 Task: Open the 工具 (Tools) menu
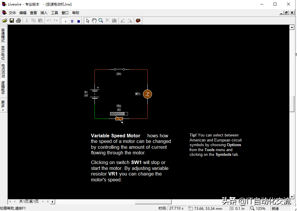click(55, 13)
